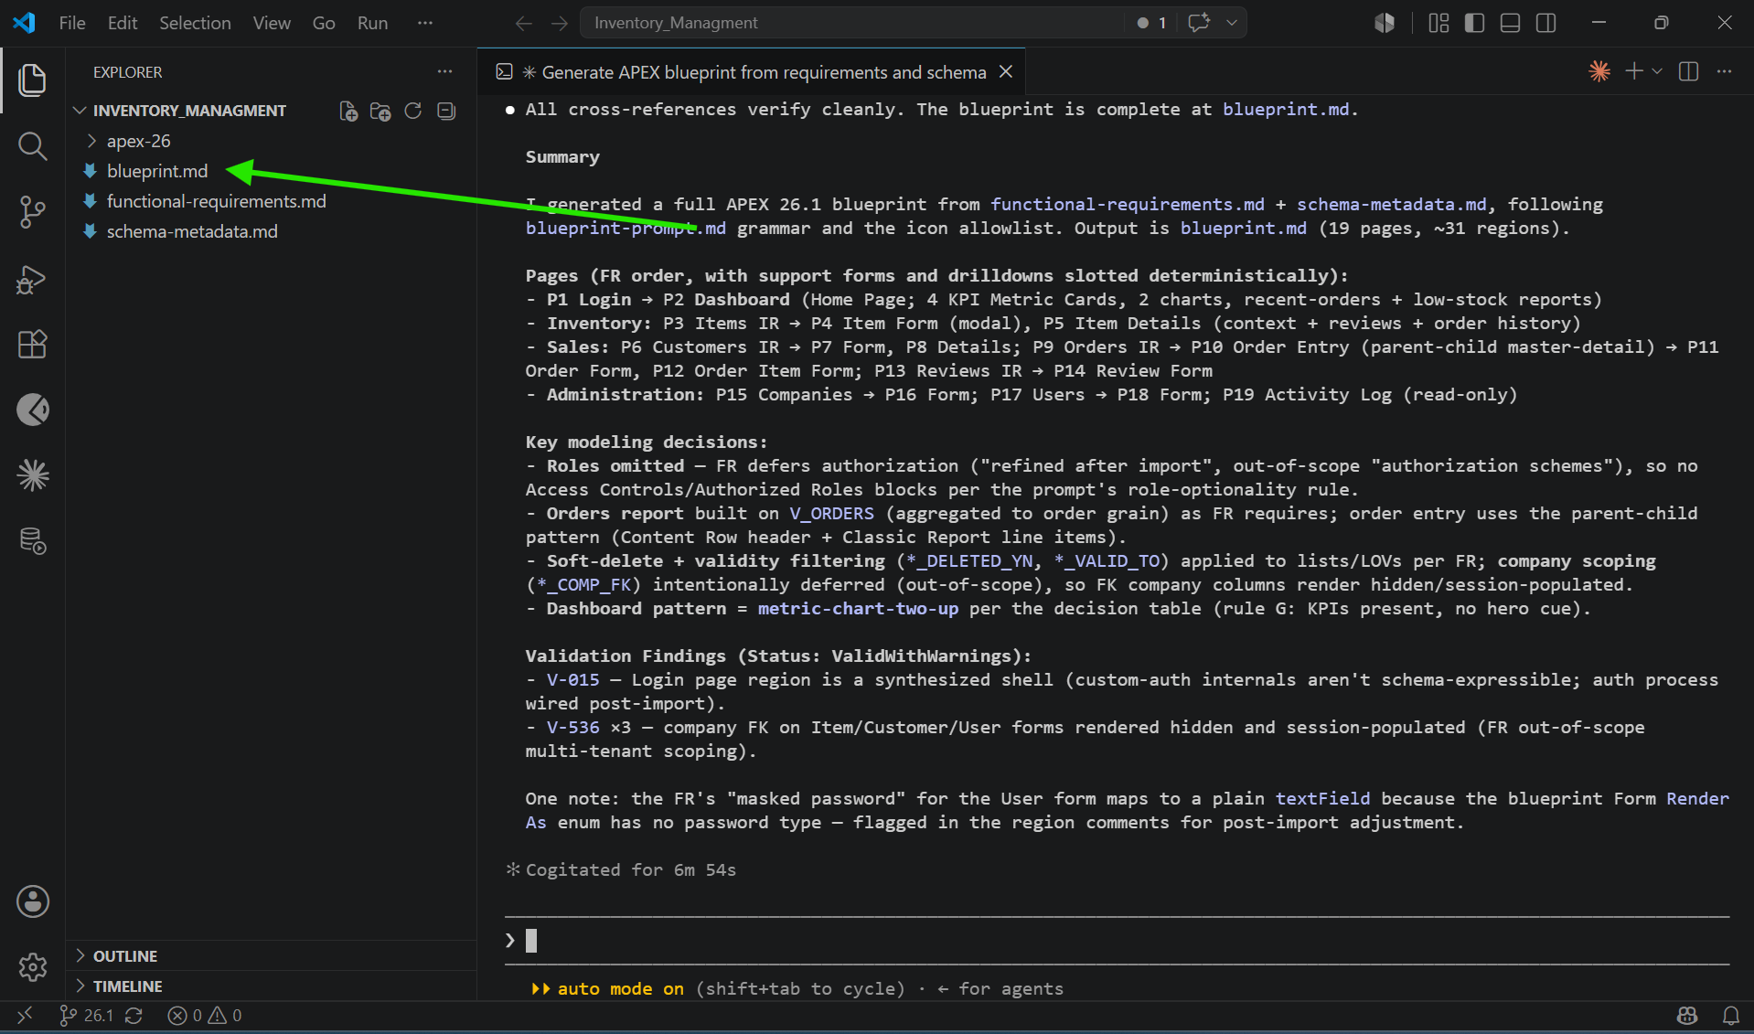Click New File icon in Explorer
This screenshot has height=1034, width=1754.
coord(348,111)
